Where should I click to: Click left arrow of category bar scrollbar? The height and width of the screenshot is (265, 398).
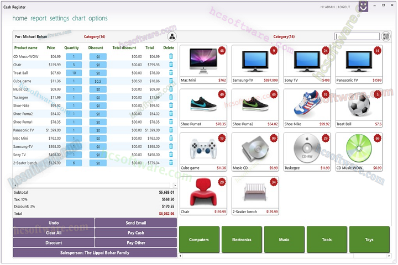180,256
